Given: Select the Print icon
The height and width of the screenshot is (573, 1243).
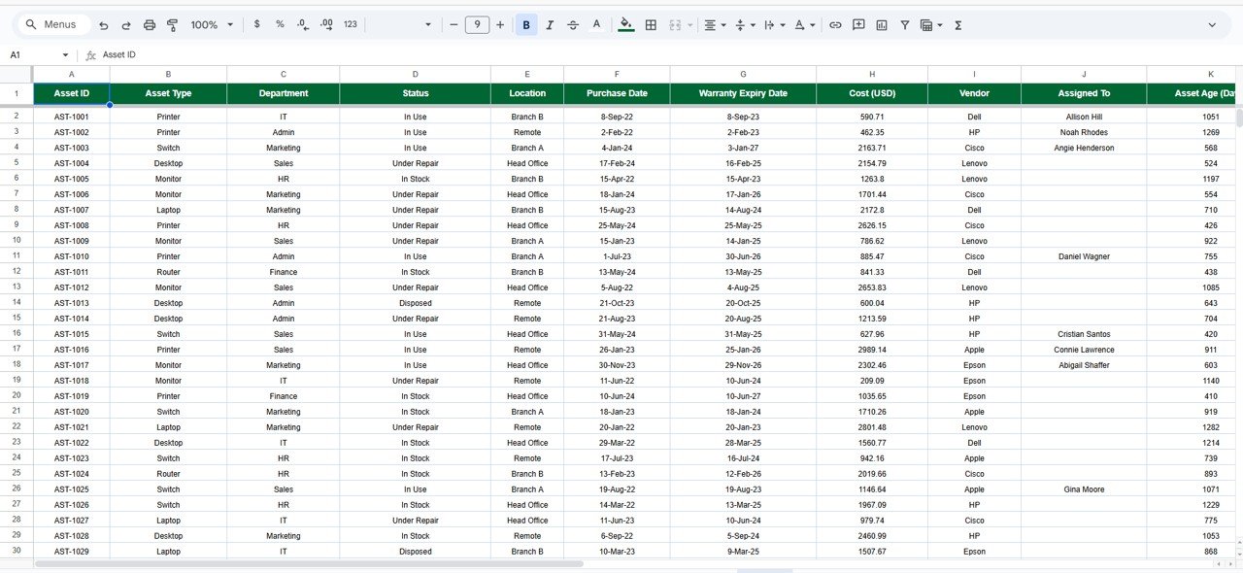Looking at the screenshot, I should point(149,24).
